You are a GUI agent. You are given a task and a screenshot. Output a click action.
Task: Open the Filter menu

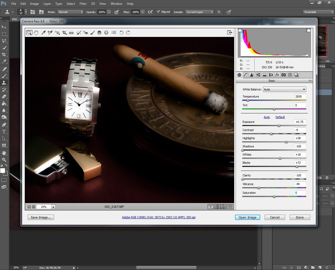(83, 4)
